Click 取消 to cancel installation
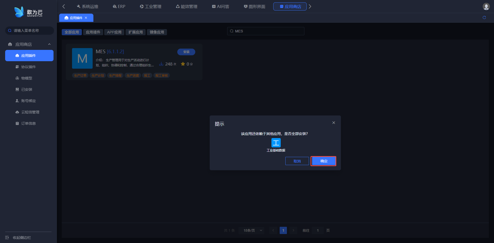The image size is (494, 243). point(297,161)
